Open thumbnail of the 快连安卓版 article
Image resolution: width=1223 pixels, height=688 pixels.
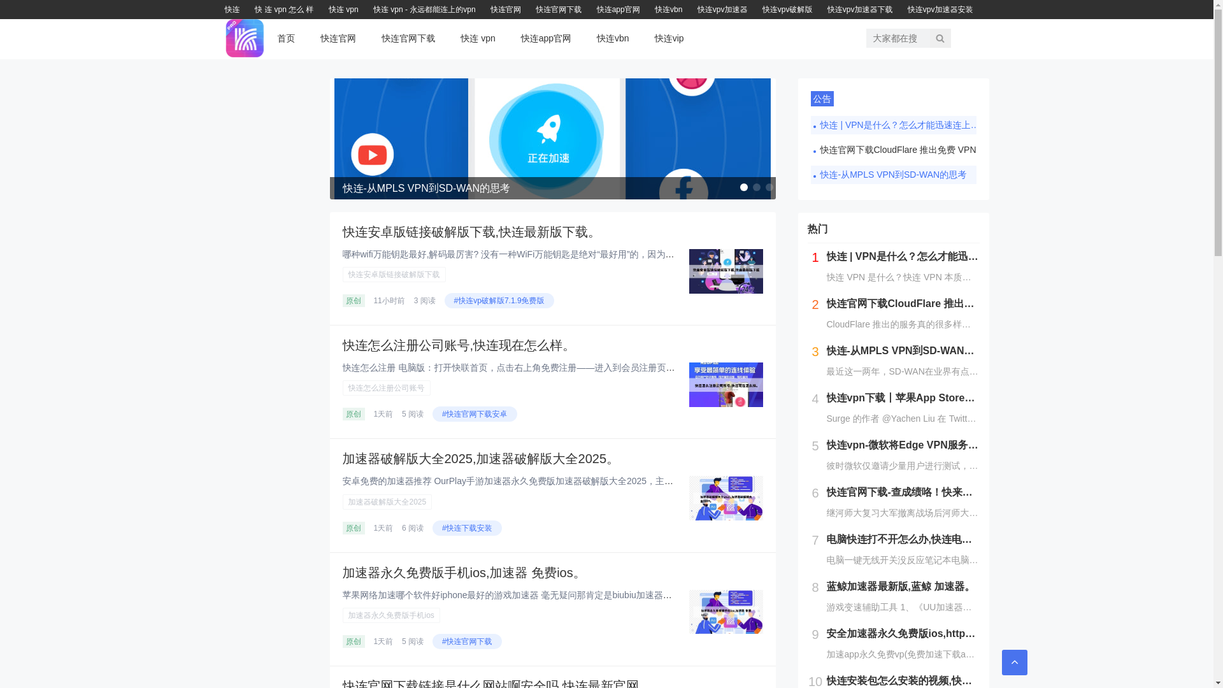click(726, 271)
